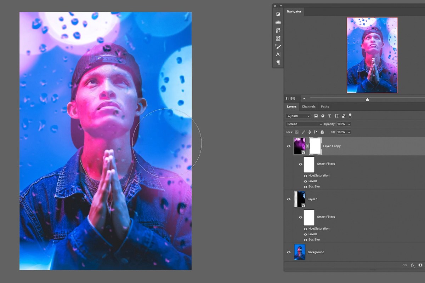
Task: Click 'Levels' filter name under Layer 1
Action: tap(313, 234)
